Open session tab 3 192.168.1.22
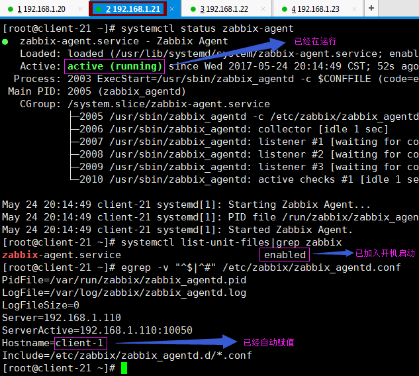Image resolution: width=419 pixels, height=376 pixels. tap(224, 9)
